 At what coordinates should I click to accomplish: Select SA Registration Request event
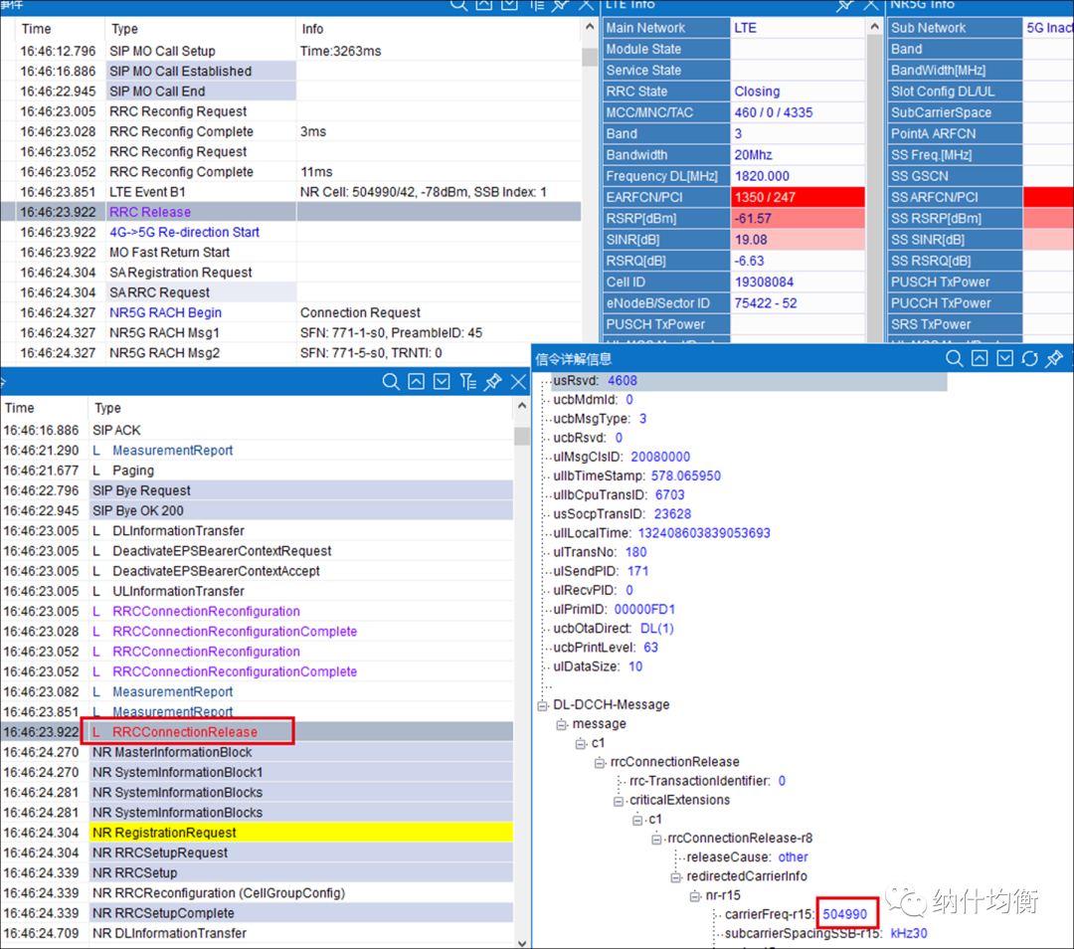pyautogui.click(x=291, y=272)
